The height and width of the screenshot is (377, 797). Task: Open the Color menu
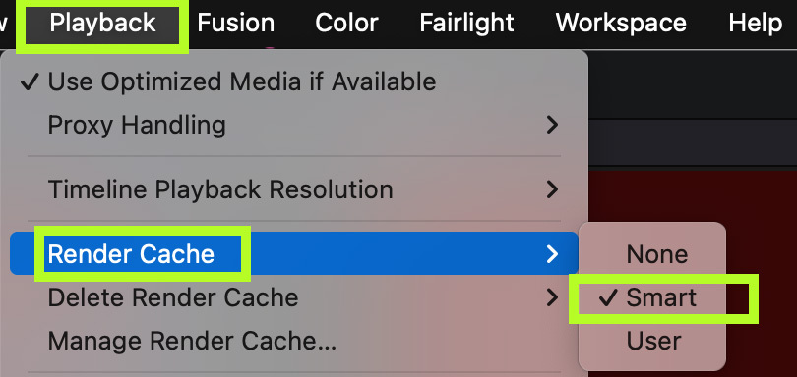346,24
